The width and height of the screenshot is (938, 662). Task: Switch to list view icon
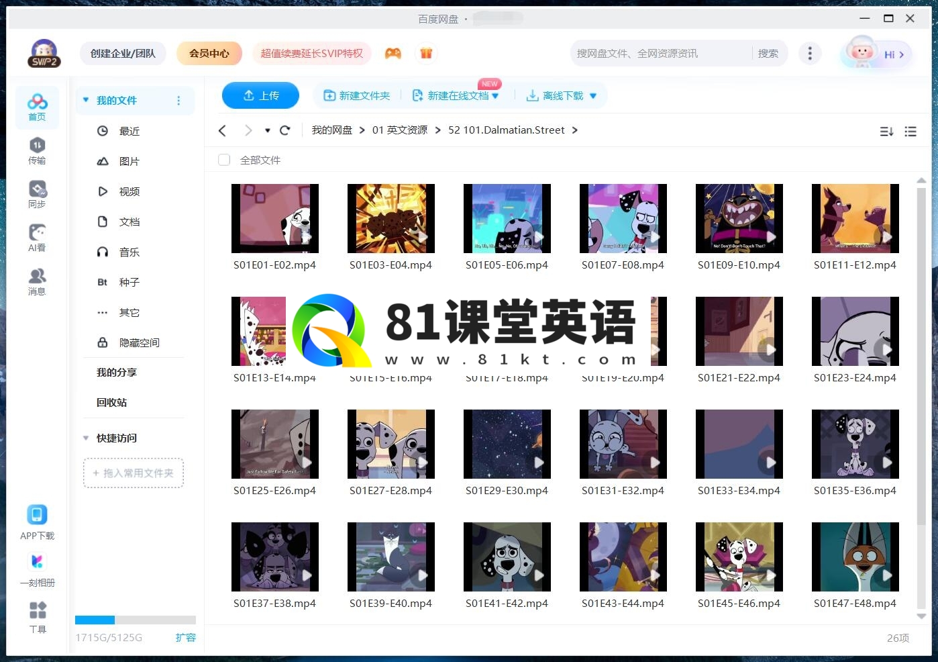[910, 132]
